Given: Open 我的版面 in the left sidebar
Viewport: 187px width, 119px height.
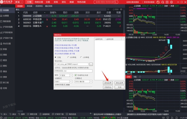Looking at the screenshot, I should pos(6,21).
